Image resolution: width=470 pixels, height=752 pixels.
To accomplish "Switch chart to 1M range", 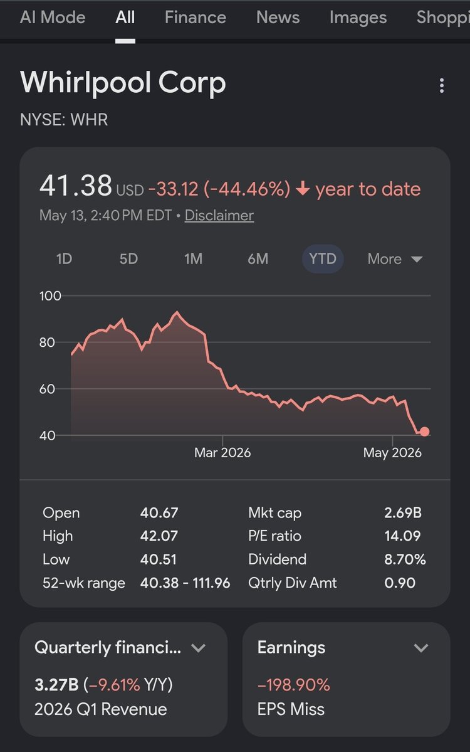I will pos(193,259).
